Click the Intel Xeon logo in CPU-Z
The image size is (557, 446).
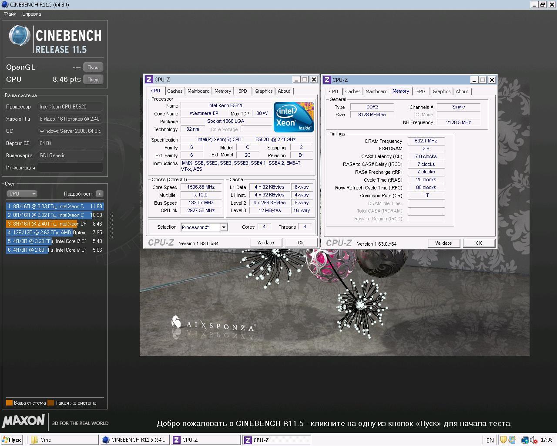coord(294,117)
